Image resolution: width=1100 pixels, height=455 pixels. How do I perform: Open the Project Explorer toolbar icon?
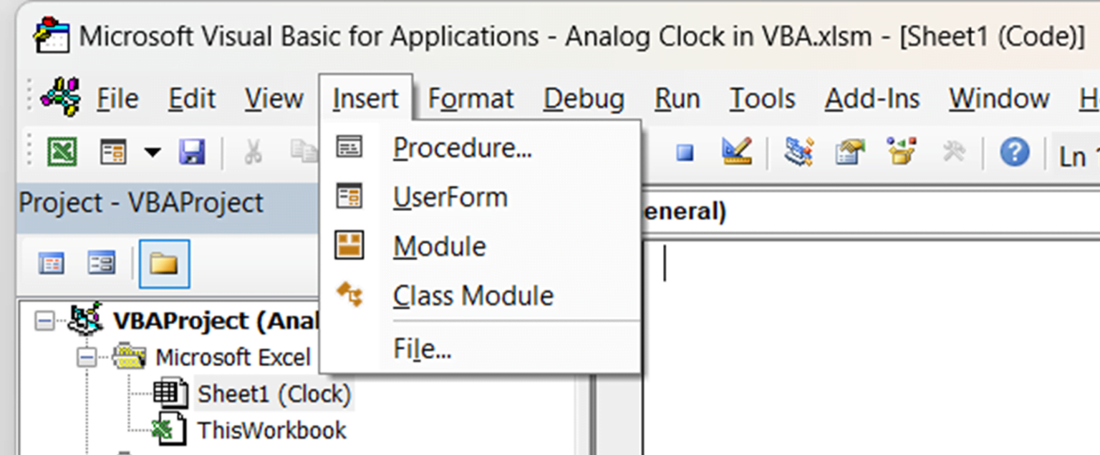[799, 151]
